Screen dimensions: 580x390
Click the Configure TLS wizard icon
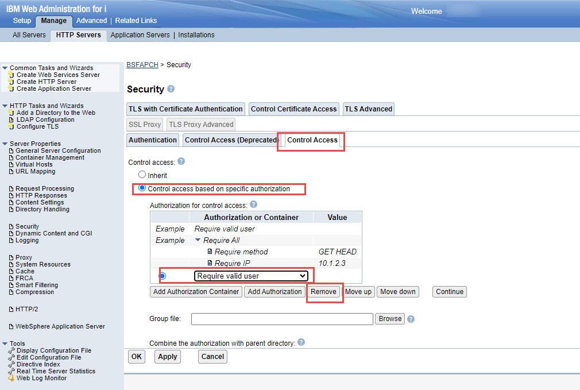point(11,126)
